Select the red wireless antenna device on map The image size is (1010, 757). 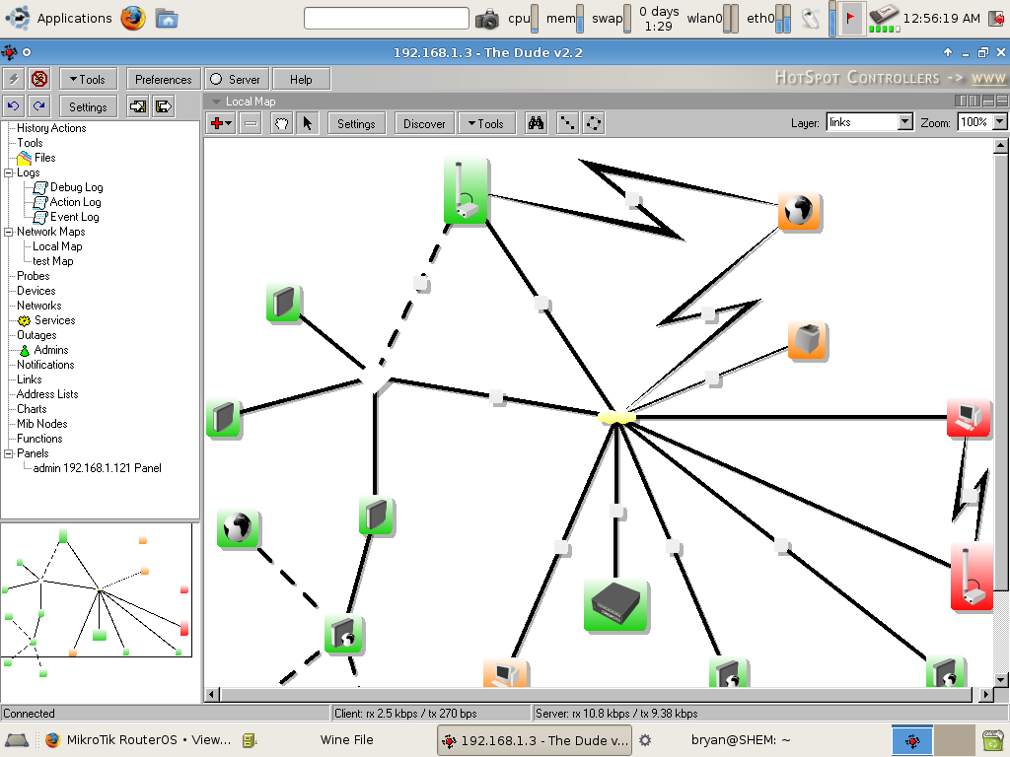(972, 576)
